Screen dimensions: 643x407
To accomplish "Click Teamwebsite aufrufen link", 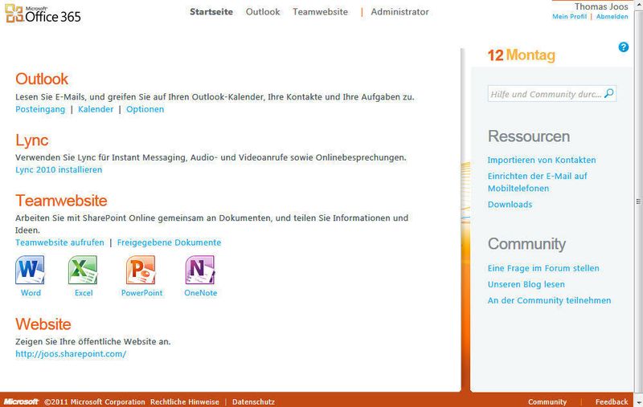I will (59, 242).
